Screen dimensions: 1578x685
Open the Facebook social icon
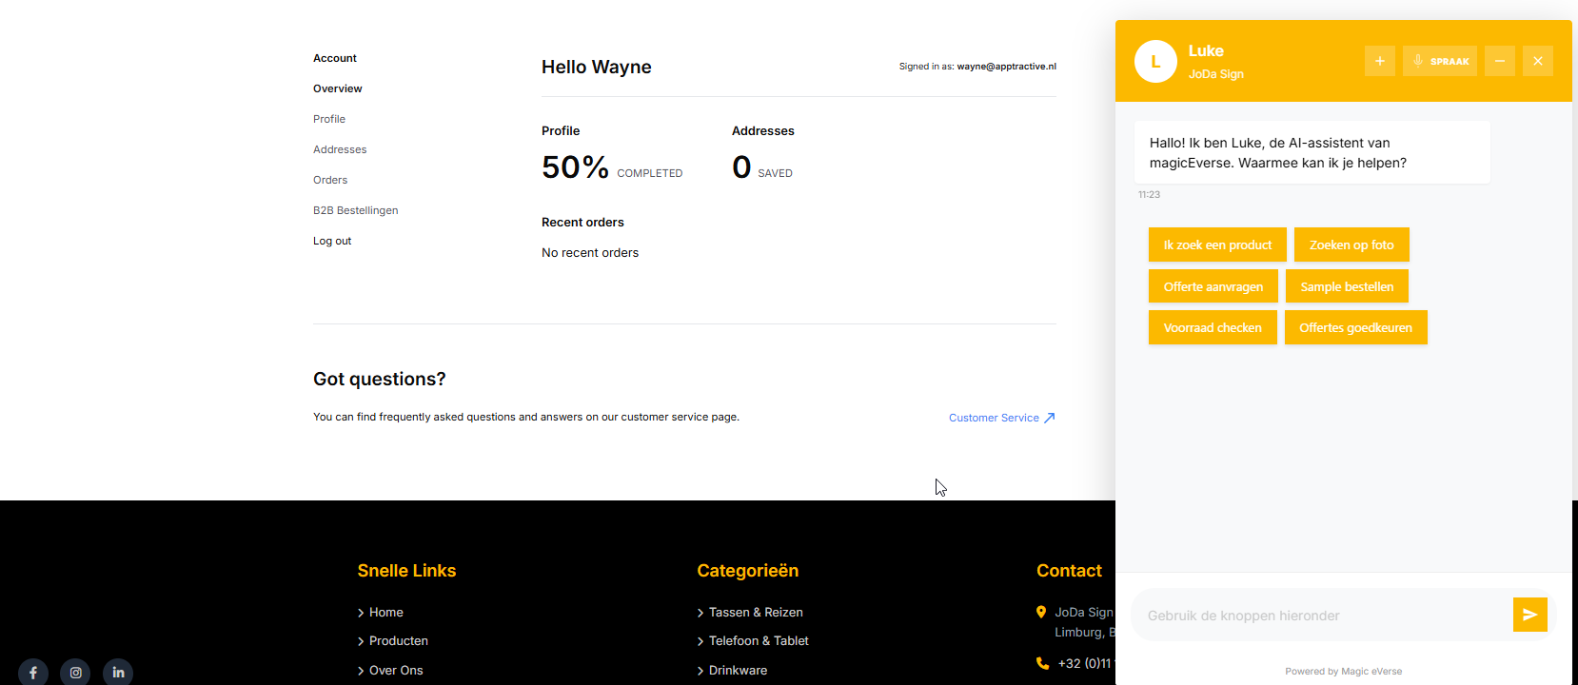33,672
